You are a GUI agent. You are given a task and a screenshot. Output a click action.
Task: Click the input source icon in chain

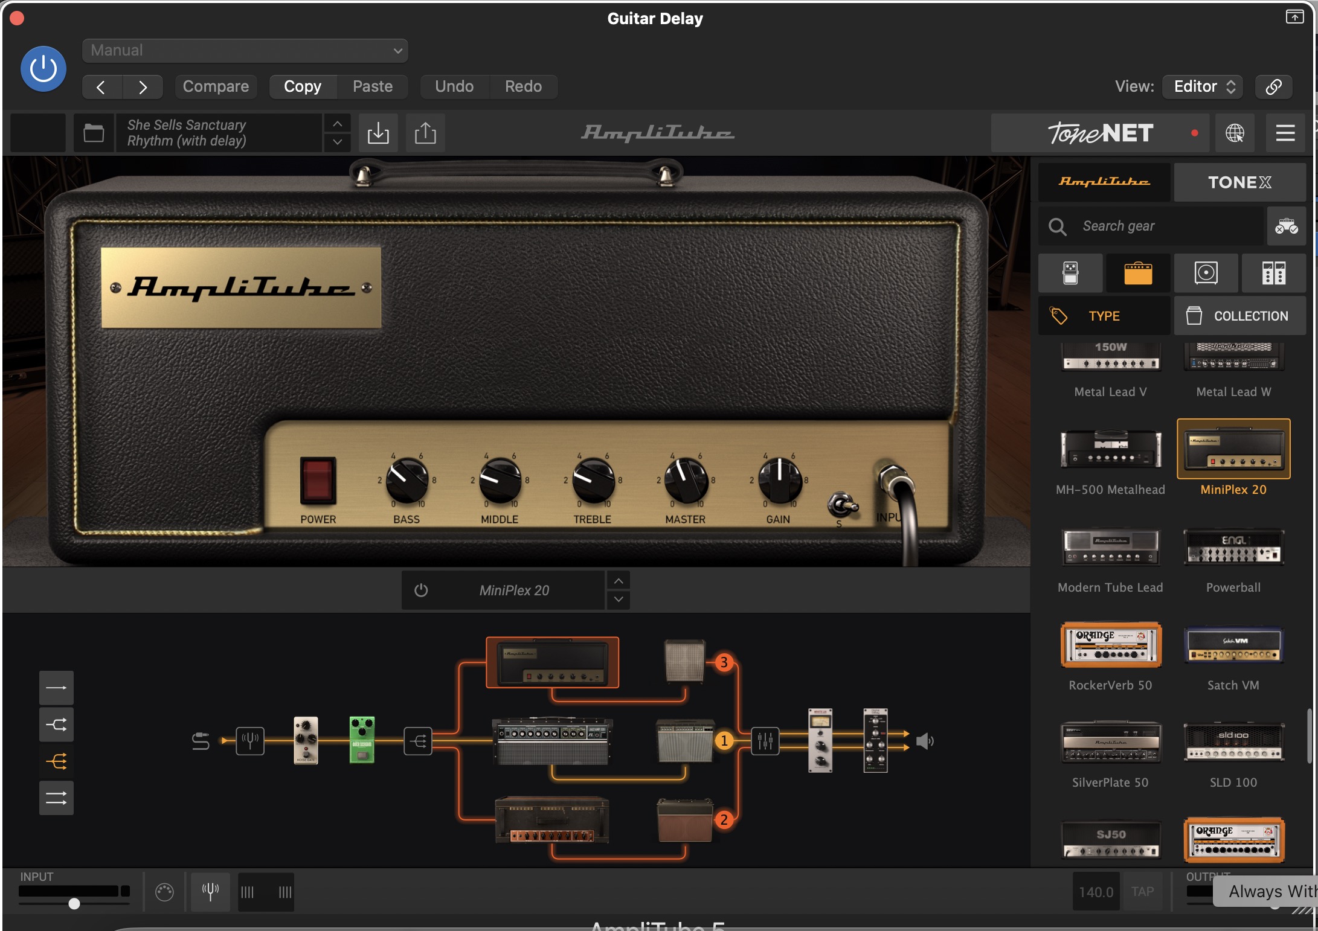201,741
